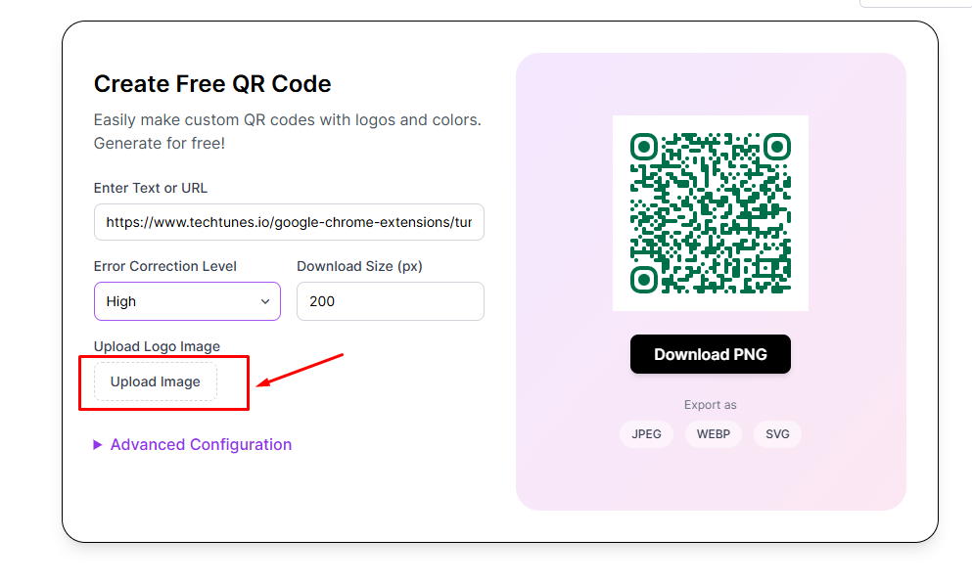Click the Enter Text or URL label

pyautogui.click(x=151, y=188)
